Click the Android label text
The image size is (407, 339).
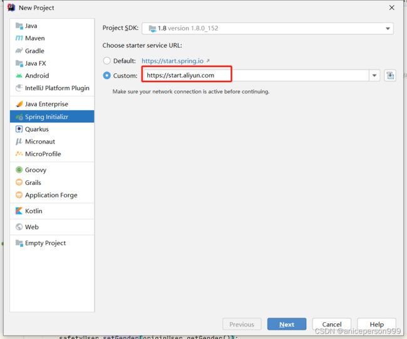[37, 76]
